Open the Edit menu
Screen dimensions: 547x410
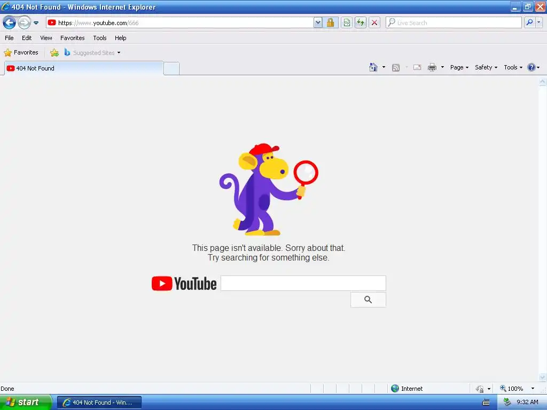27,38
